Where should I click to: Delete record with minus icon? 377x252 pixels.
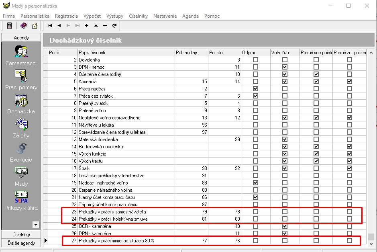pos(105,25)
